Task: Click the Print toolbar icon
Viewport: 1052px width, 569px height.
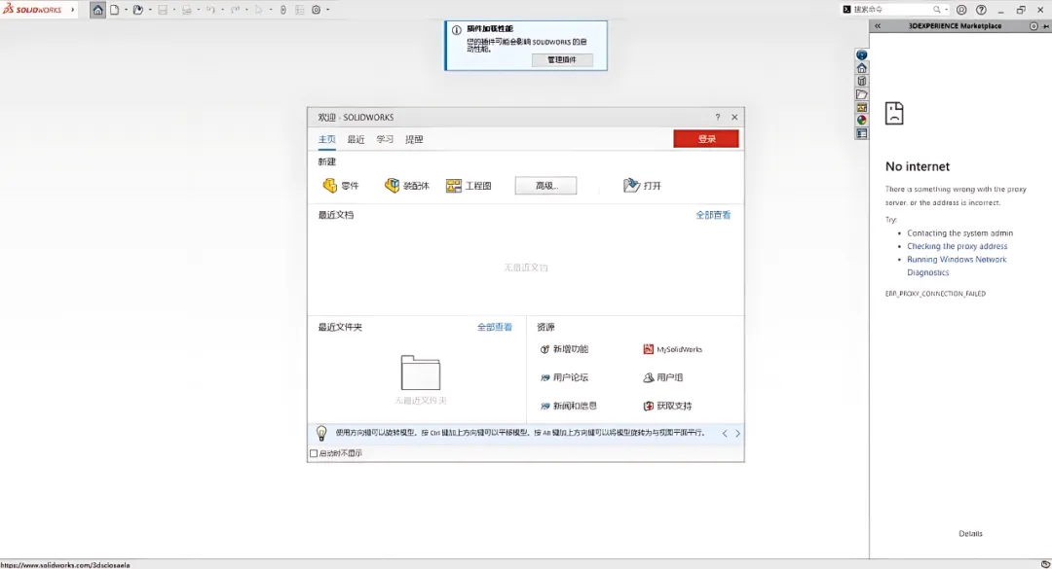Action: pyautogui.click(x=186, y=10)
